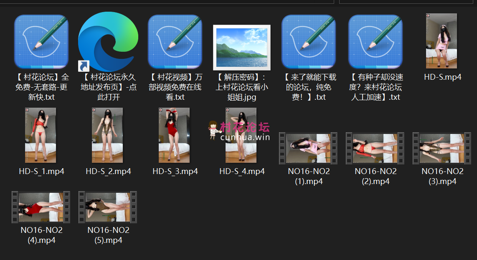Click the label NO16-NO2 (2).mp4
This screenshot has width=477, height=260.
(376, 176)
